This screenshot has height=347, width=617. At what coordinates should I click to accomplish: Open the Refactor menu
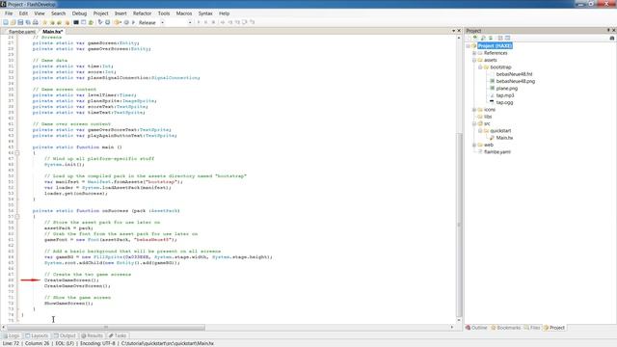tap(142, 13)
